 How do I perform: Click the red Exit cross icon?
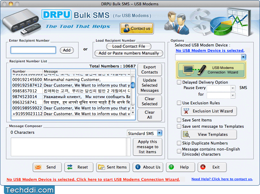203,167
